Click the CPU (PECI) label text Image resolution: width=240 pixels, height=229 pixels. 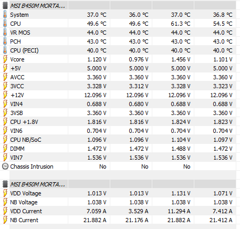coord(24,50)
